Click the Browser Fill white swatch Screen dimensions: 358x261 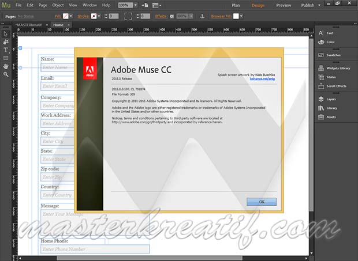click(x=236, y=16)
